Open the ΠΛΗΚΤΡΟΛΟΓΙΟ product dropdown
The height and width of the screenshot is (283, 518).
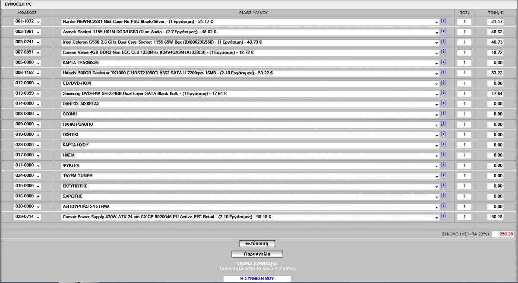tap(250, 124)
